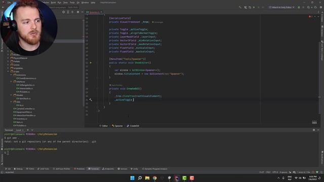Screen dimensions: 324x182
Task: Collapse the Interfaces folder
Action: pos(11,82)
